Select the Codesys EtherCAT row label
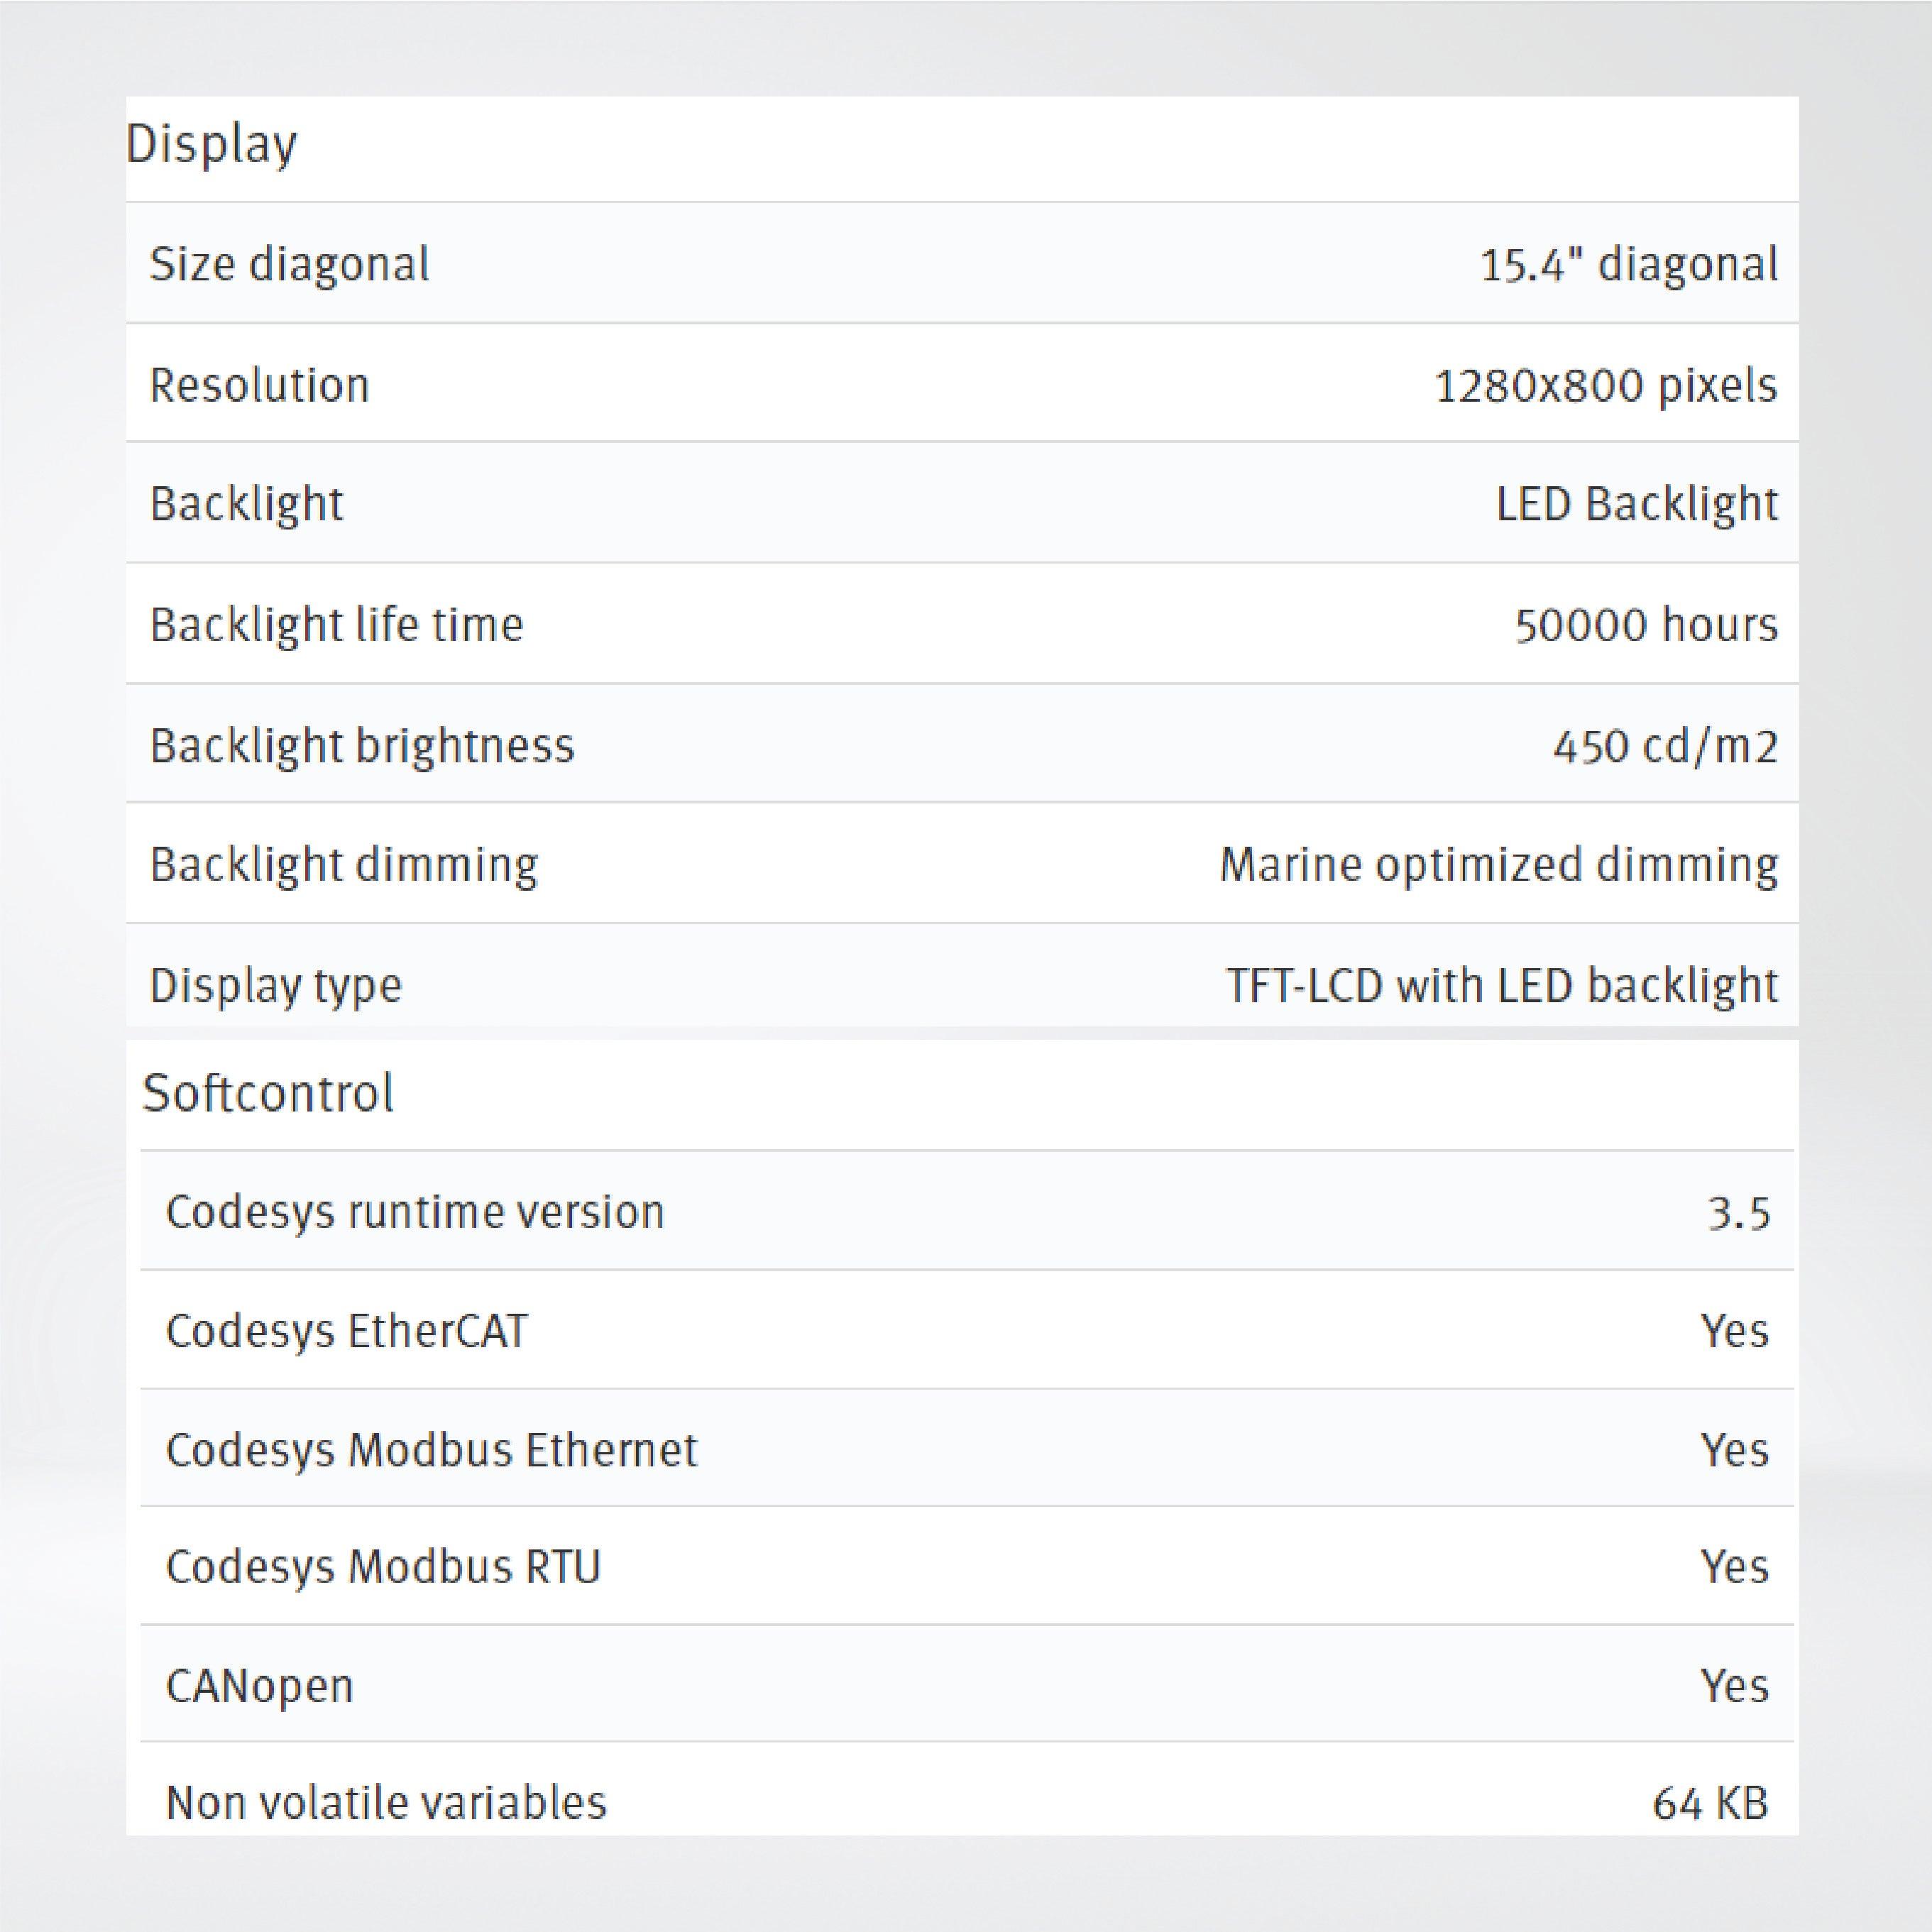The height and width of the screenshot is (1932, 1932). [346, 1331]
